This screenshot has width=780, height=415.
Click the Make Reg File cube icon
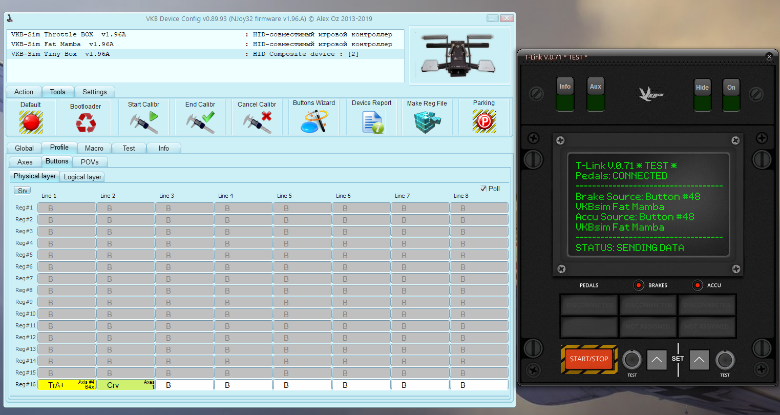pos(426,122)
